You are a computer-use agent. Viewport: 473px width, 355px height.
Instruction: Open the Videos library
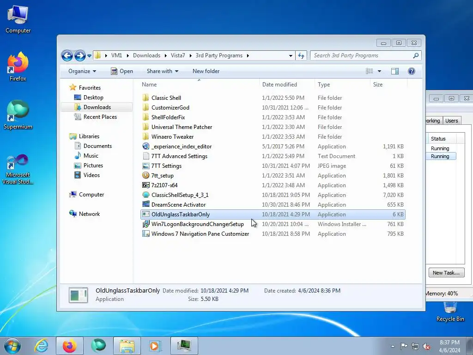click(91, 175)
